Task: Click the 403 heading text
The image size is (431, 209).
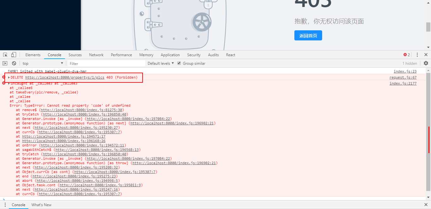Action: pos(313,4)
